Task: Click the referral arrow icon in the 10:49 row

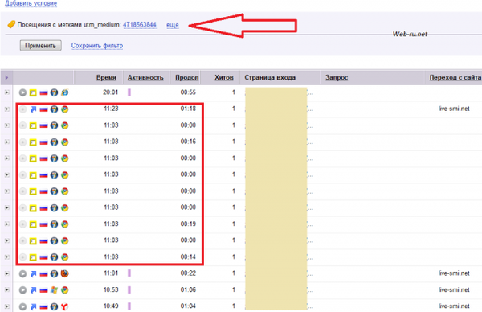Action: point(33,306)
